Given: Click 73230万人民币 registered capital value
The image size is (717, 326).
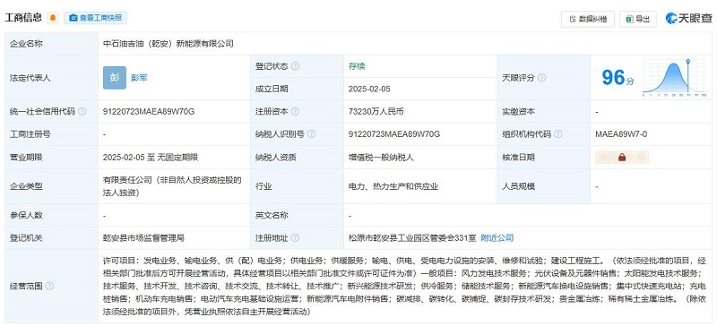Looking at the screenshot, I should tap(376, 112).
